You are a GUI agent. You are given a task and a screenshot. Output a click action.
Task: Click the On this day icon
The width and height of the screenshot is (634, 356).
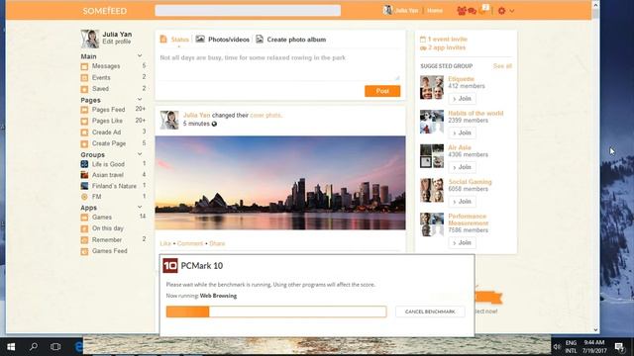[x=84, y=228]
